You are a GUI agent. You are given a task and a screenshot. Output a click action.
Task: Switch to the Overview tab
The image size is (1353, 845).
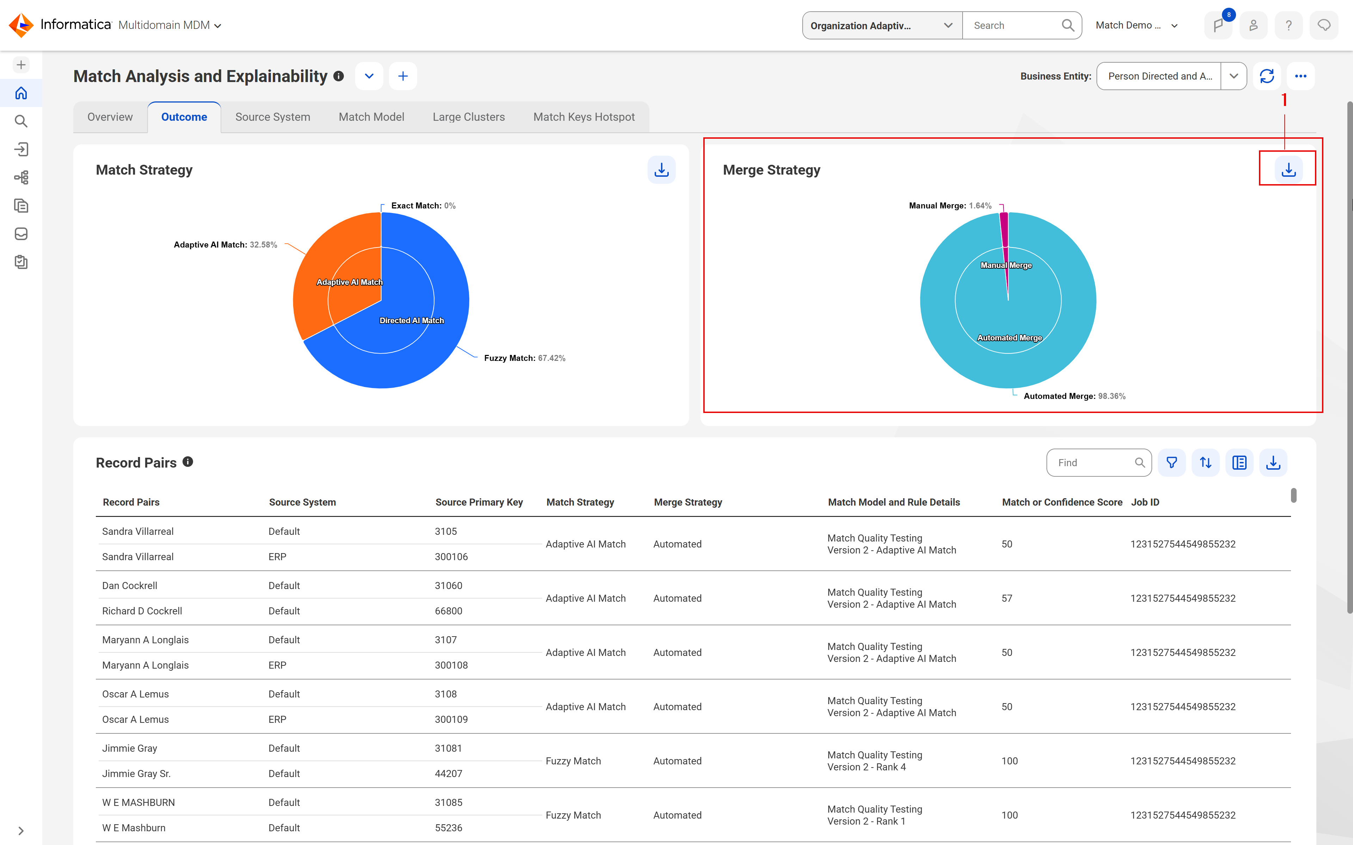click(x=110, y=117)
